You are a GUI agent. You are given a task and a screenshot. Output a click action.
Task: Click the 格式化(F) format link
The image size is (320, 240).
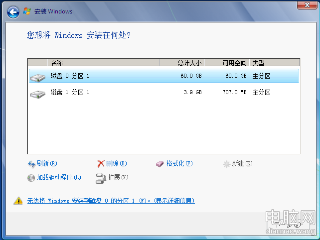coord(179,163)
